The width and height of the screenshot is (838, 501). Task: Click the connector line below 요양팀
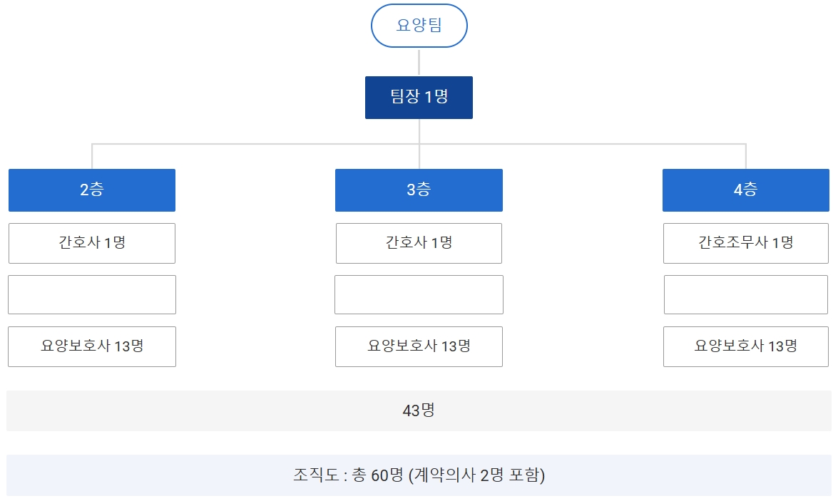(x=419, y=62)
